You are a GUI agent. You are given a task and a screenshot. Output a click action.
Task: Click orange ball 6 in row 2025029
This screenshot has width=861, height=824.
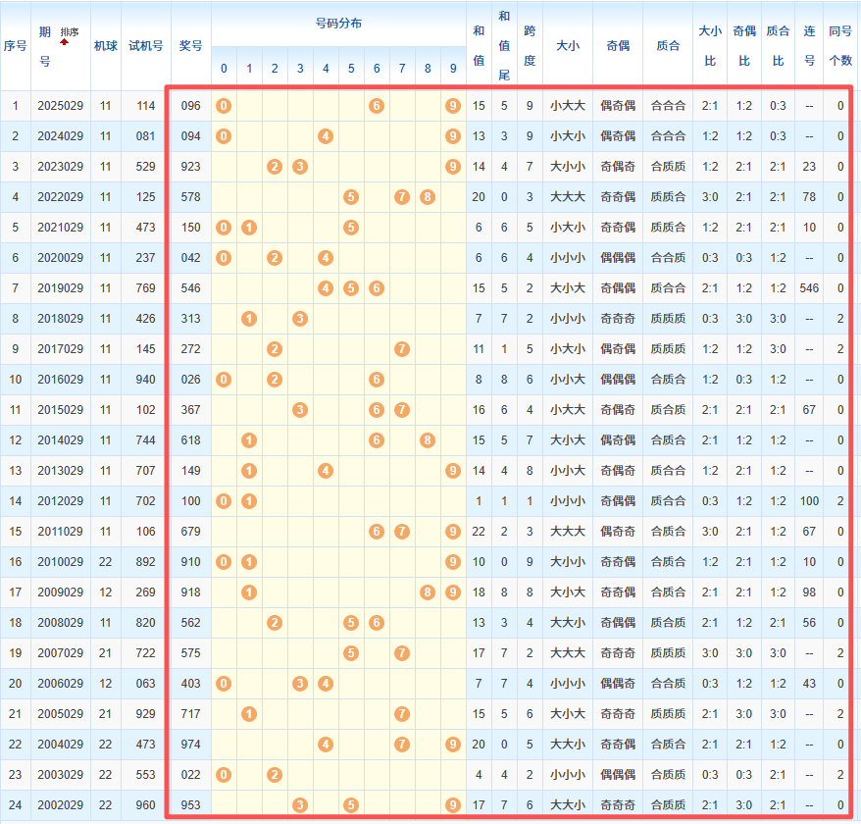(x=377, y=106)
